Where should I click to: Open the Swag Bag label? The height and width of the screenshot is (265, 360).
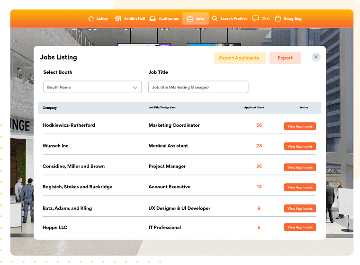click(x=293, y=18)
